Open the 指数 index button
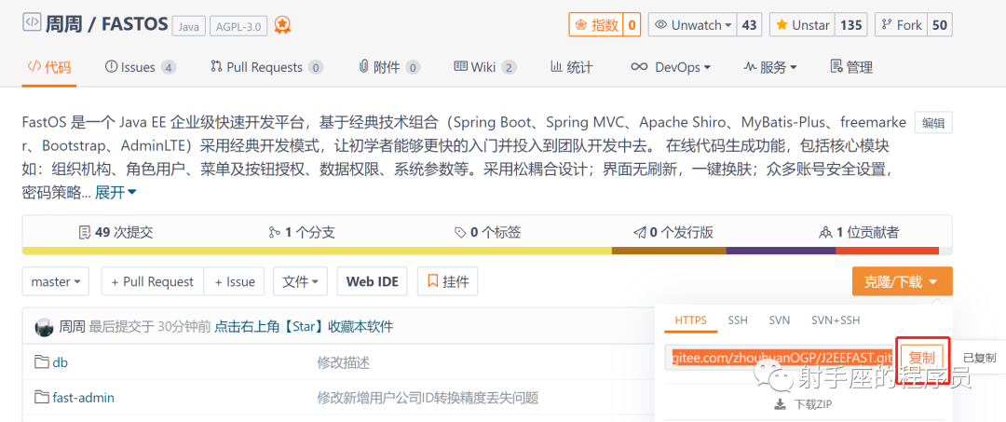1006x422 pixels. point(596,25)
